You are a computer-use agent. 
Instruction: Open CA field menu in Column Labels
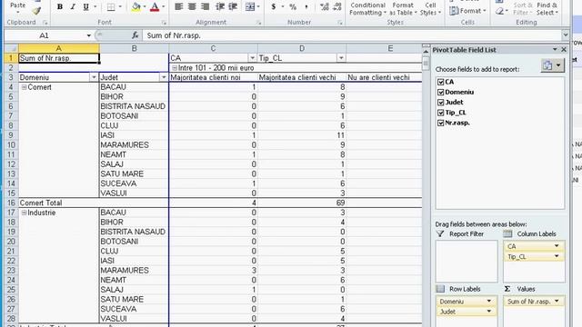click(557, 246)
